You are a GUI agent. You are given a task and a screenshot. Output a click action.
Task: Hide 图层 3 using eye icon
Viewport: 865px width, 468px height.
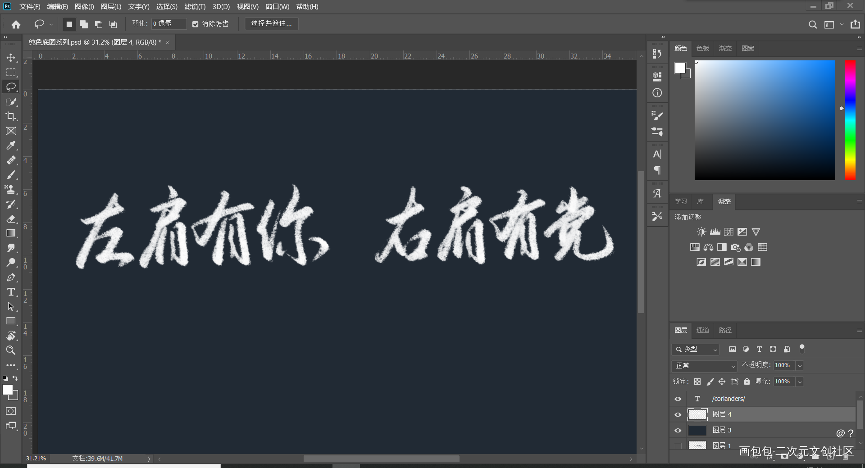(x=678, y=431)
